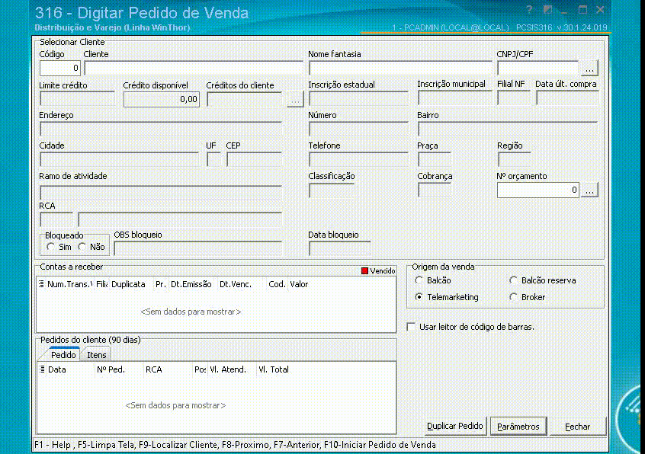Click the Nº orçamento input field

[538, 190]
